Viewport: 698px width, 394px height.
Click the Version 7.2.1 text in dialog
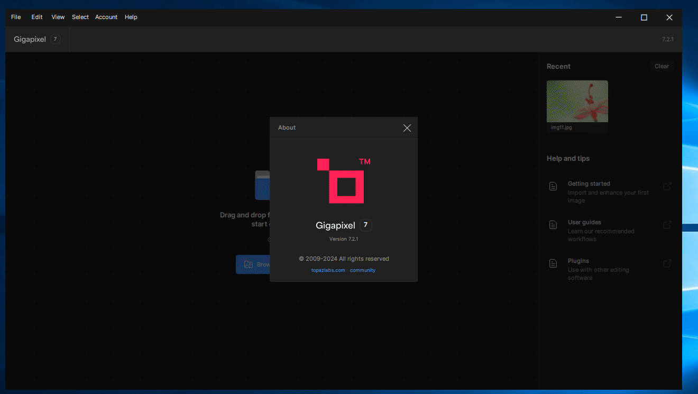pyautogui.click(x=344, y=239)
